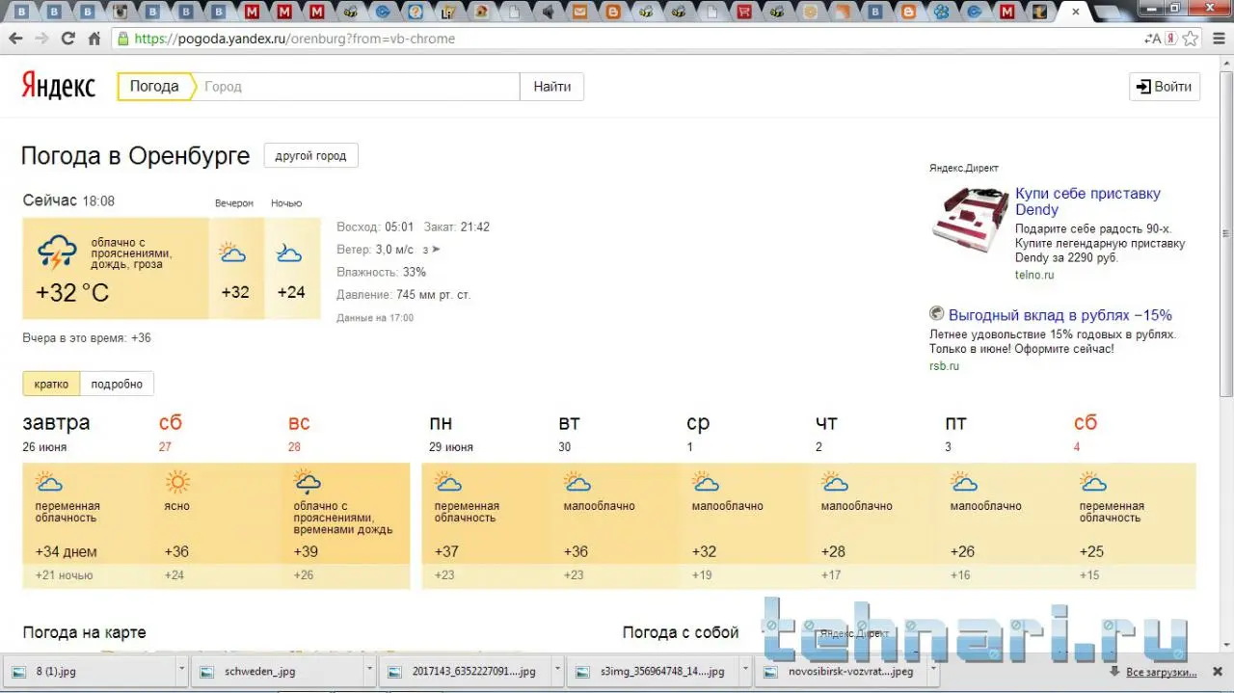Click the browser forward arrow
The image size is (1234, 693).
(41, 39)
